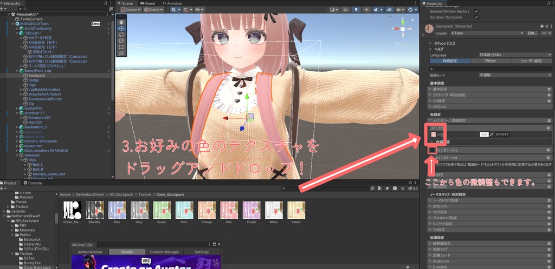The height and width of the screenshot is (269, 555).
Task: Enable the メインカラー2nd checkbox
Action: pyautogui.click(x=432, y=150)
